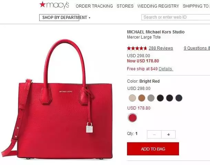Viewport: 210px width, 165px height.
Task: Select the light cream color swatch
Action: (x=132, y=98)
